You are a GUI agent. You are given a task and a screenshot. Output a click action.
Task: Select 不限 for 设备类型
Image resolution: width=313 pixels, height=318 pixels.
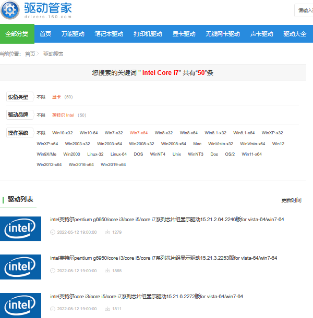coord(41,97)
